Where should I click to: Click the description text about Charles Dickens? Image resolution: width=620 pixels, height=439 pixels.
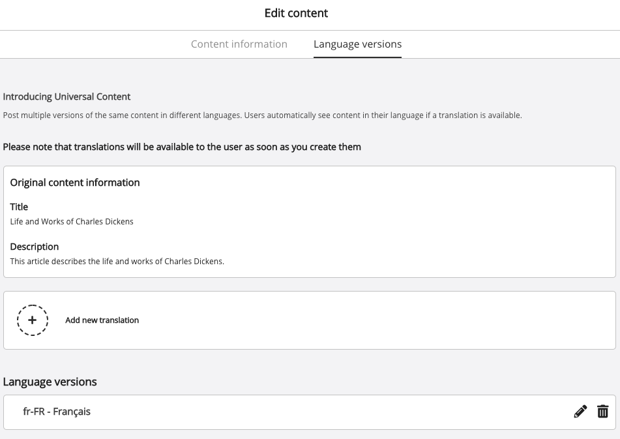point(117,262)
